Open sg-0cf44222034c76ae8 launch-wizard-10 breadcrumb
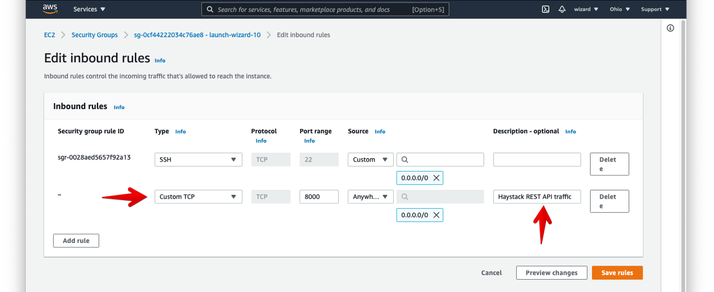 coord(197,35)
